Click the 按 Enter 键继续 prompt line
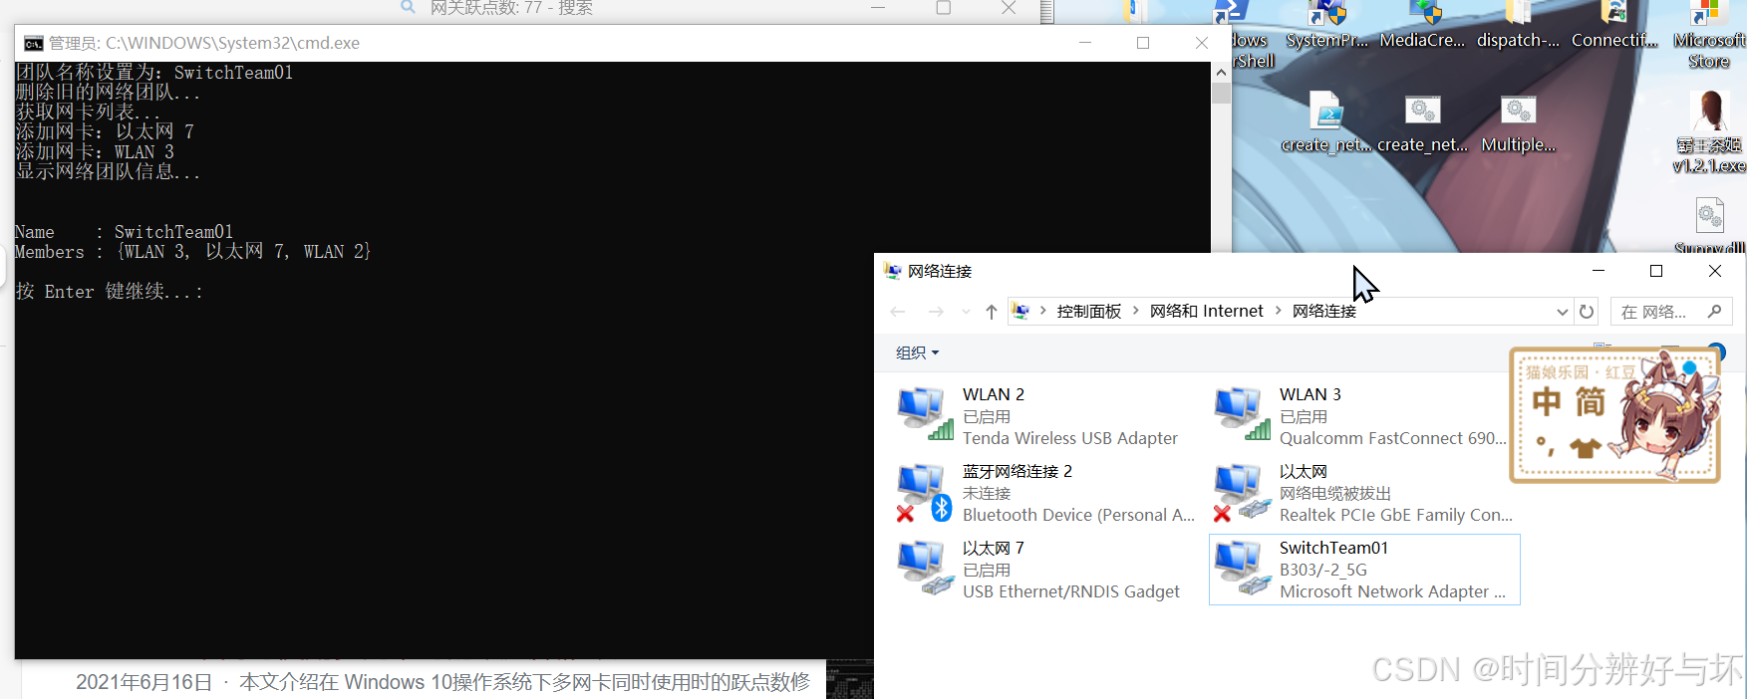This screenshot has height=699, width=1747. 110,292
